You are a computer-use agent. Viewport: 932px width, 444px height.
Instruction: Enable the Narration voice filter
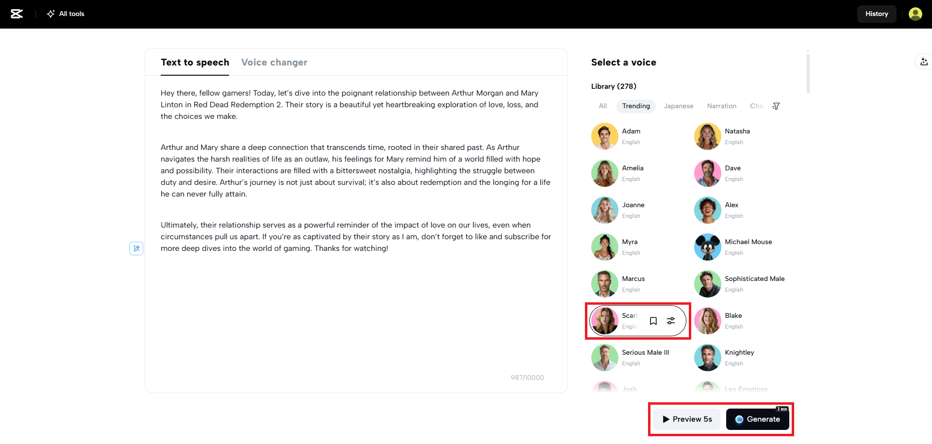[x=722, y=106]
